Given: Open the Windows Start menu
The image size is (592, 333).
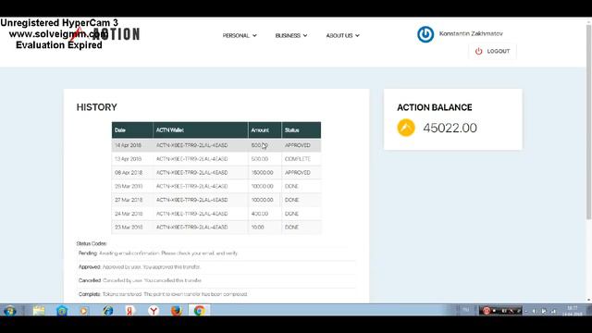Looking at the screenshot, I should coord(10,311).
